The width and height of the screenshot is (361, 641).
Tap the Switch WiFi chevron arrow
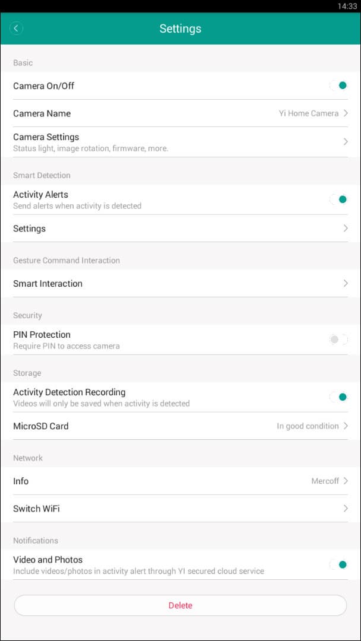(346, 509)
